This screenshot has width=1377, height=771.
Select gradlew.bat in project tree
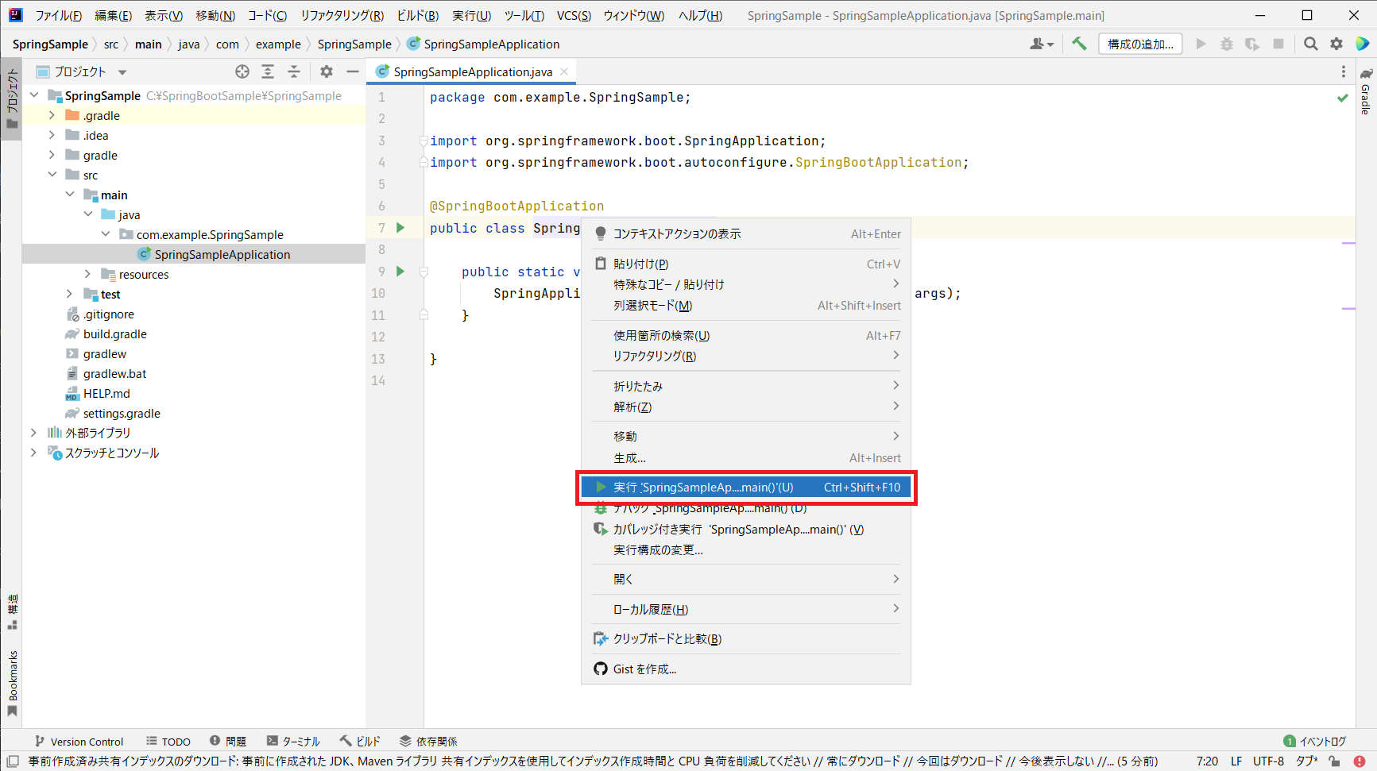(x=114, y=373)
